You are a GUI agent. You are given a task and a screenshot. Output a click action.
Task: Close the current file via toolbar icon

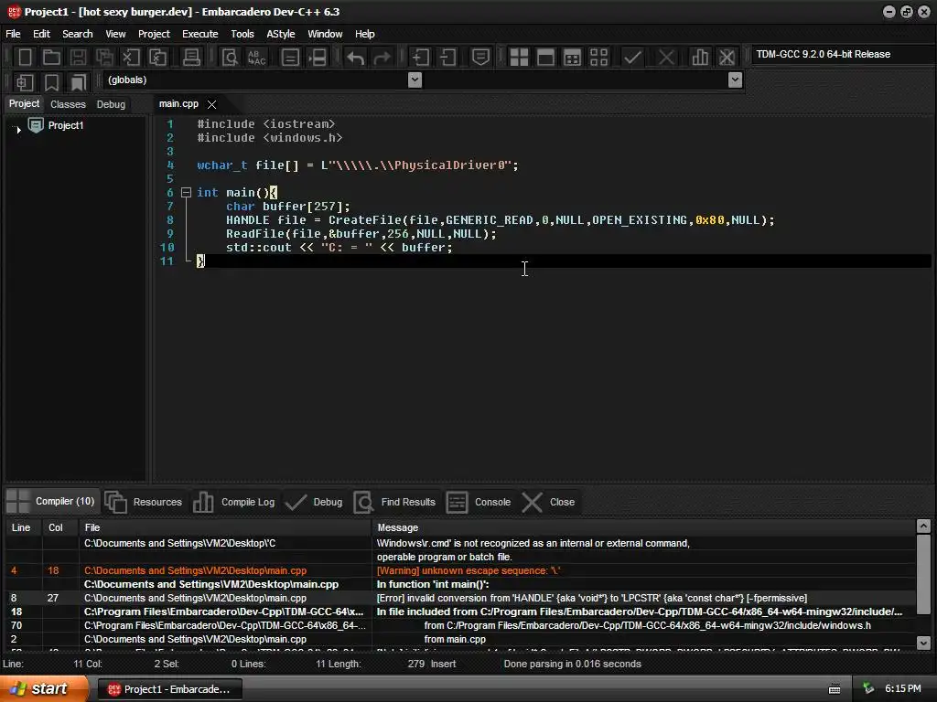(x=131, y=58)
